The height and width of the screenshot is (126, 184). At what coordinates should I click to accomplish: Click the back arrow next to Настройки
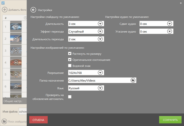(x=33, y=10)
